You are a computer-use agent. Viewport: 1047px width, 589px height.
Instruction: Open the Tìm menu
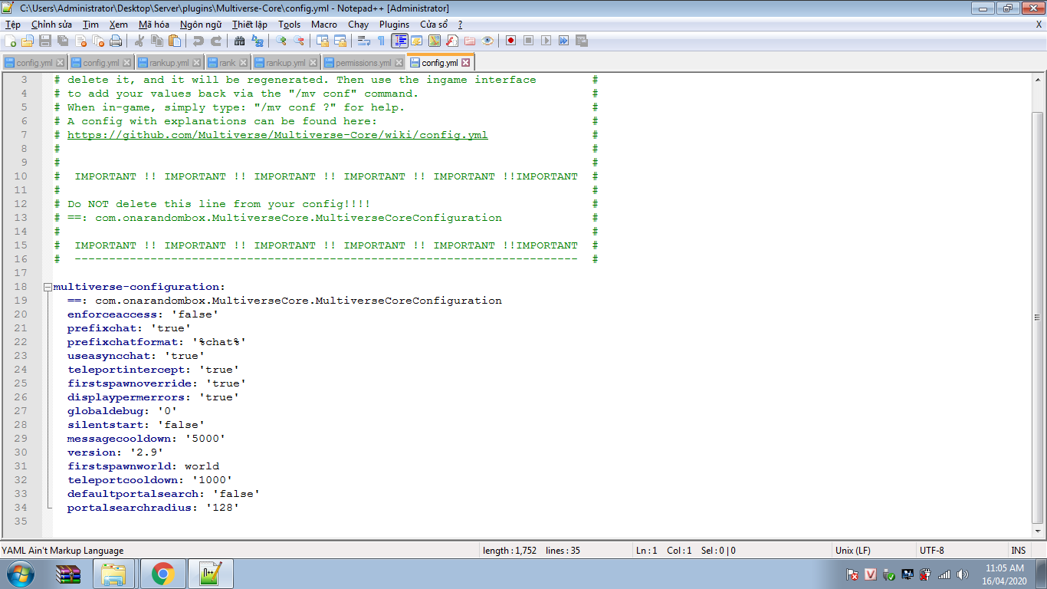90,25
